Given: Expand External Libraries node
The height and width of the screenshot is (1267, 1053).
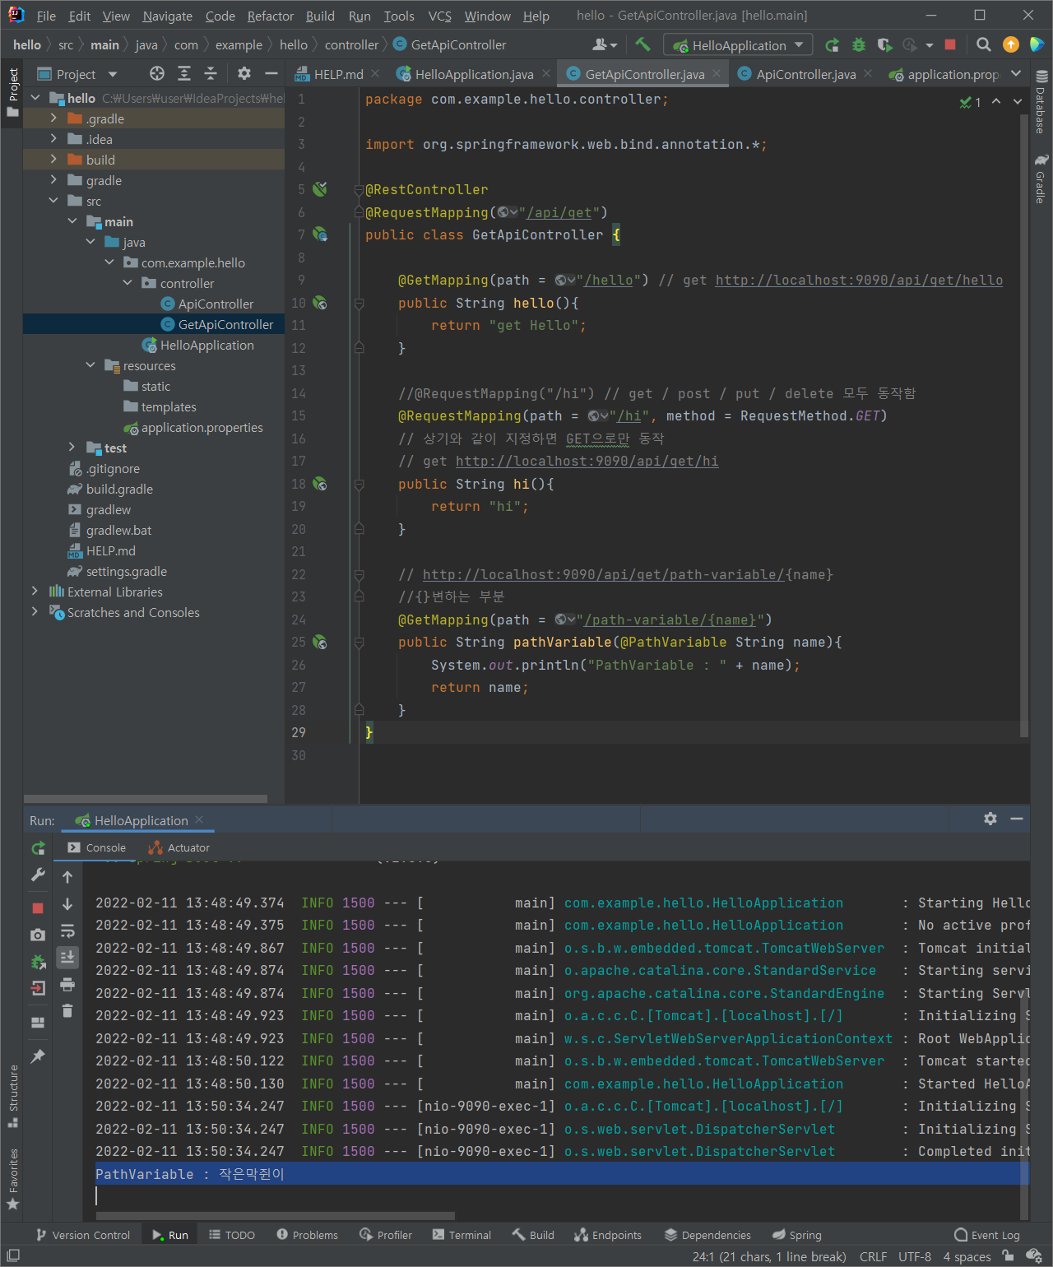Looking at the screenshot, I should click(x=35, y=592).
